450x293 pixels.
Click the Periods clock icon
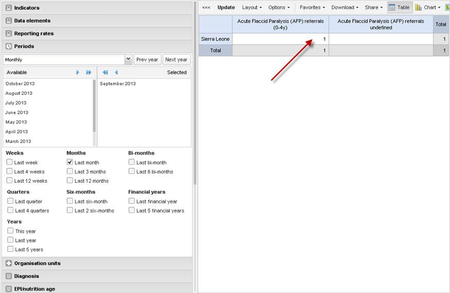coord(9,46)
